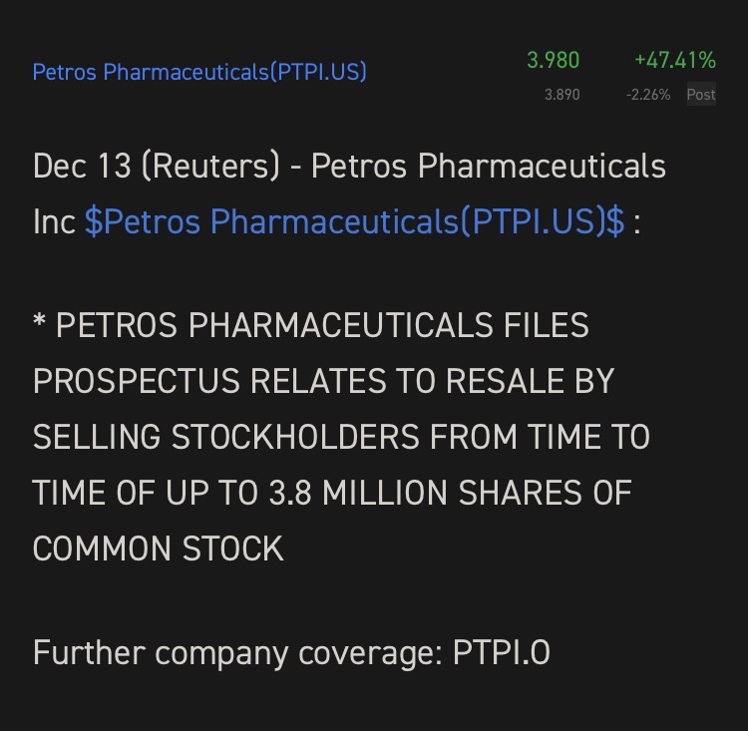
Task: Click the COMMON STOCK line
Action: [x=158, y=548]
